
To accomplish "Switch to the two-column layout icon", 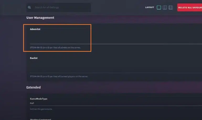I will click(x=165, y=7).
